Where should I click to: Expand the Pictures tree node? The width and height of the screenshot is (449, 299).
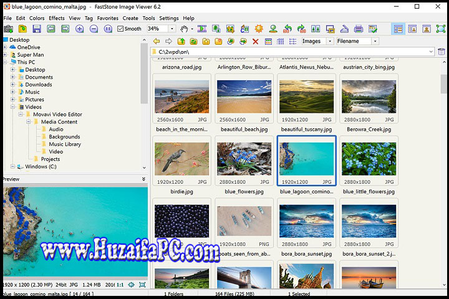12,99
